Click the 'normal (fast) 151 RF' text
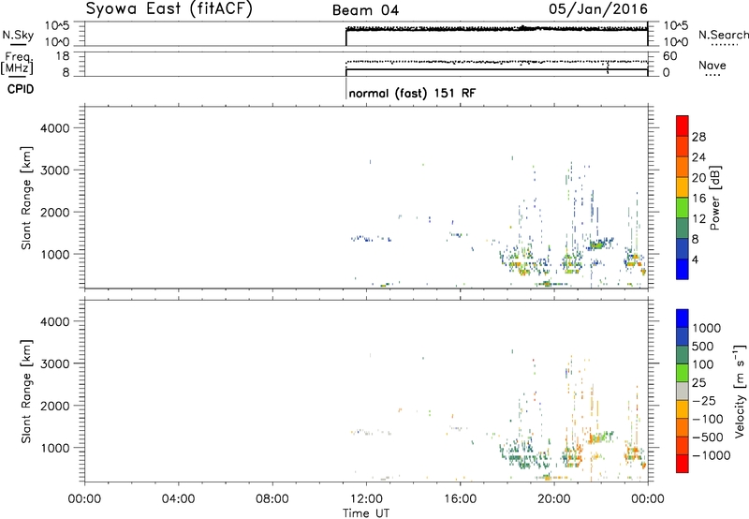 click(412, 93)
